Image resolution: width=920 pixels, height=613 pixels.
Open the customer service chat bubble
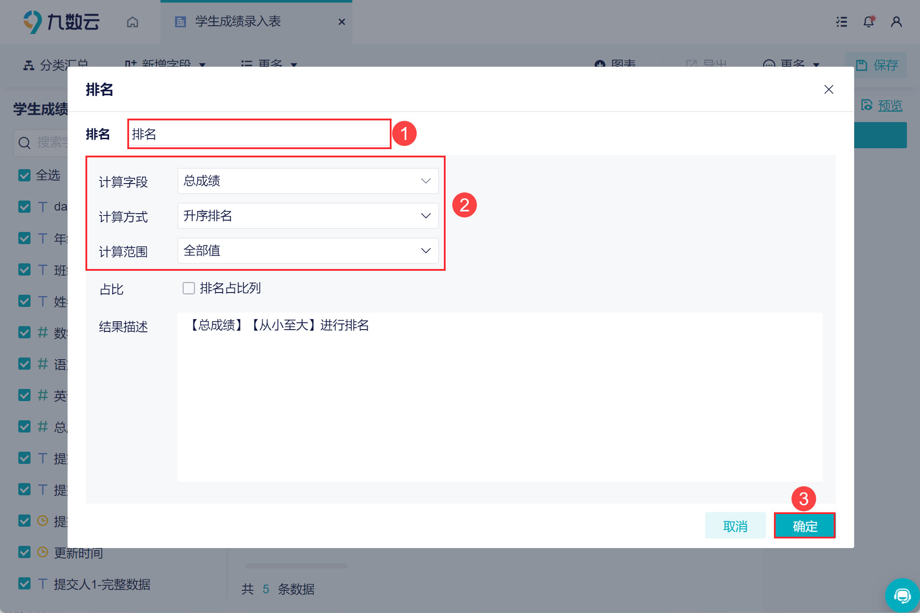[x=902, y=595]
